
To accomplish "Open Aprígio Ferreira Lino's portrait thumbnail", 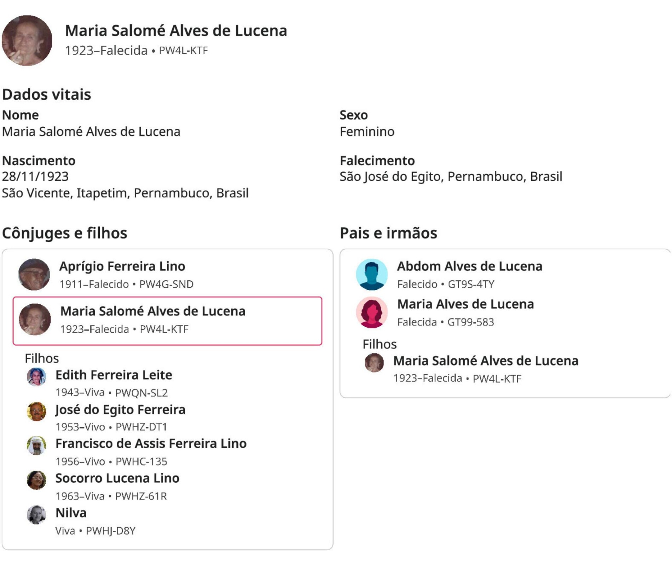I will (34, 274).
